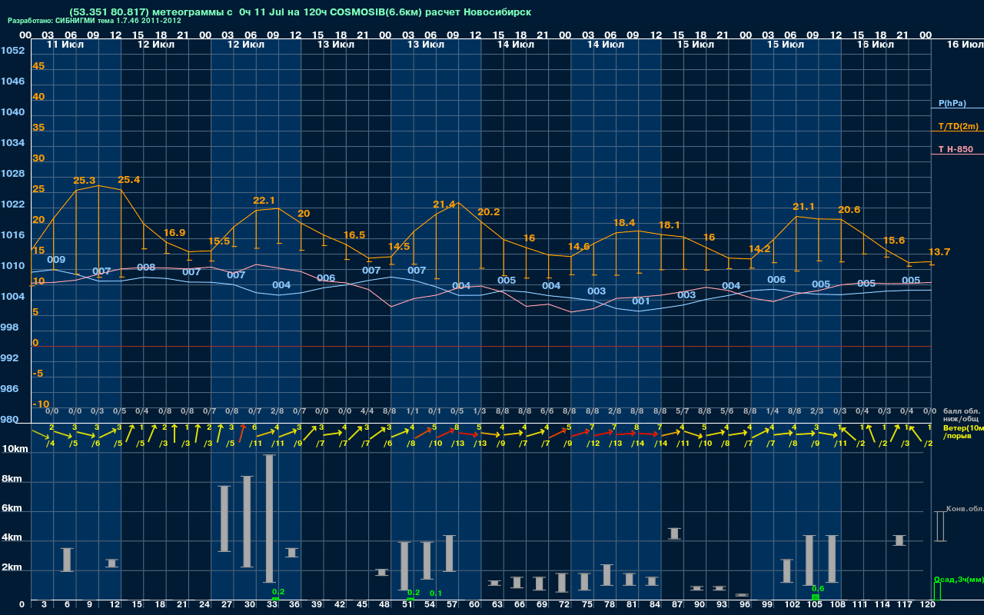Click the temperature value 14.6

579,247
